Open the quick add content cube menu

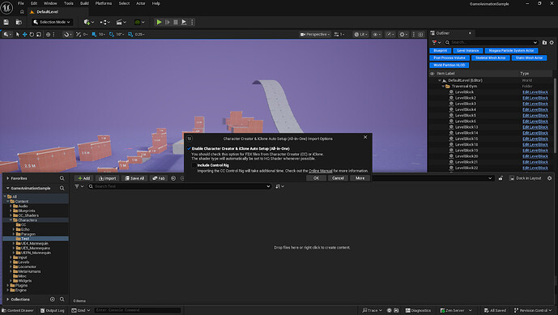click(x=88, y=22)
